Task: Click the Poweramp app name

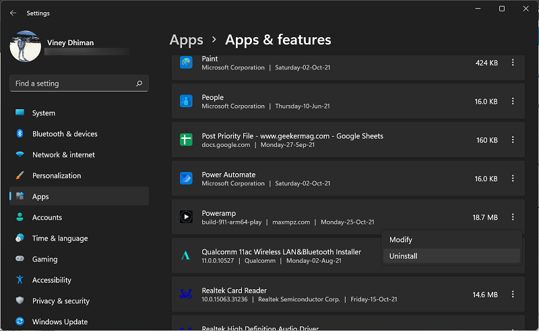Action: (x=218, y=213)
